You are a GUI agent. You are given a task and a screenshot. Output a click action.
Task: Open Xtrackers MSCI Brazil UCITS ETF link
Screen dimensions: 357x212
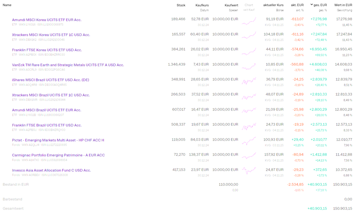click(x=51, y=95)
